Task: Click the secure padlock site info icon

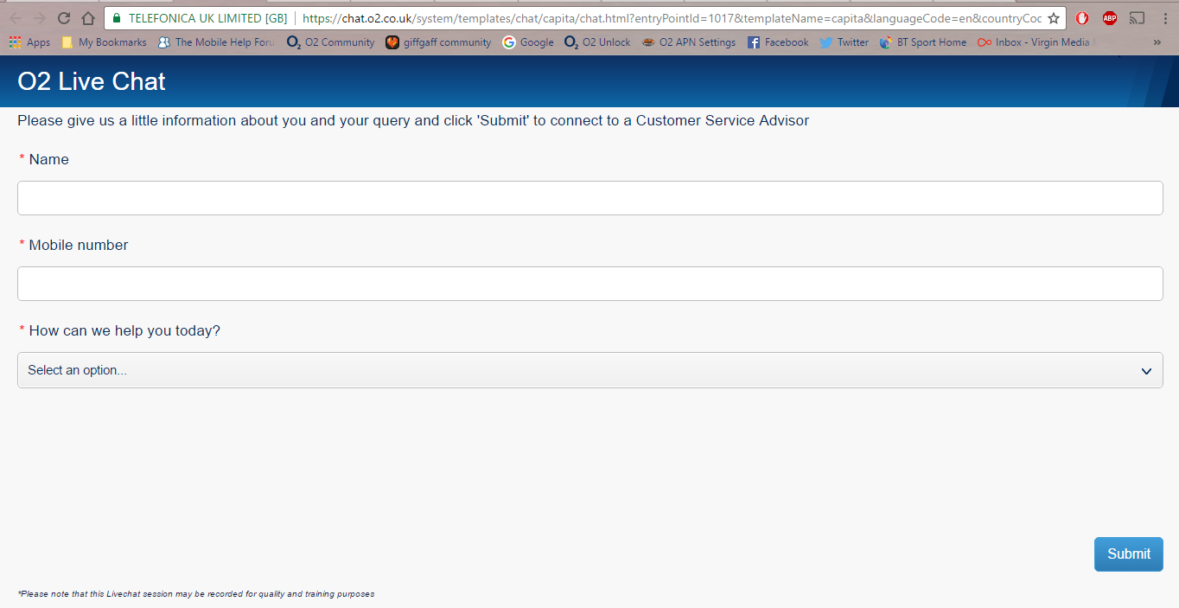Action: (x=117, y=18)
